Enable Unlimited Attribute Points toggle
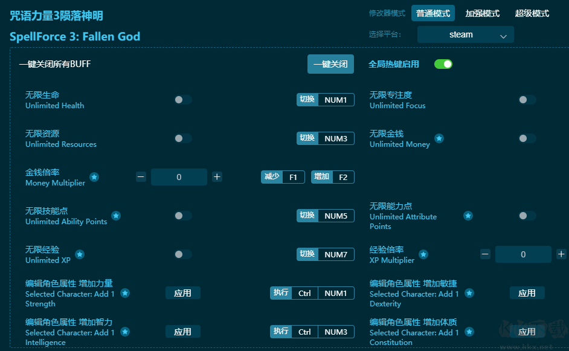569x351 pixels. (527, 216)
